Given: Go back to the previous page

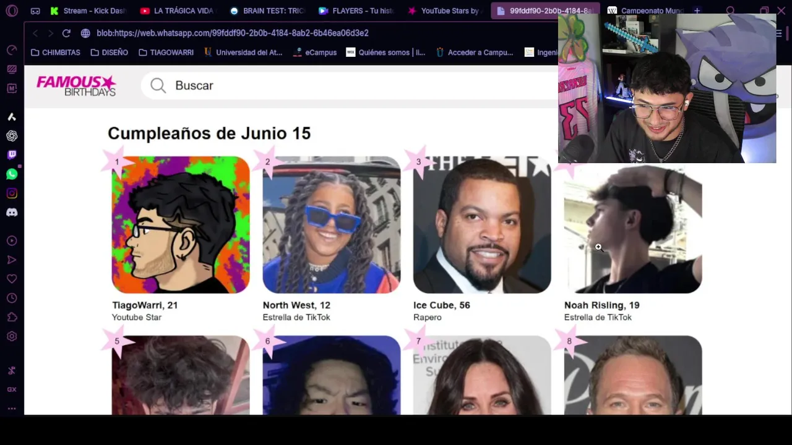Looking at the screenshot, I should [x=35, y=33].
